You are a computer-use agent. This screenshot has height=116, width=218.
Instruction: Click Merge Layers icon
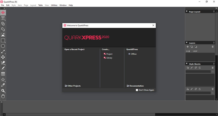[x=196, y=47]
